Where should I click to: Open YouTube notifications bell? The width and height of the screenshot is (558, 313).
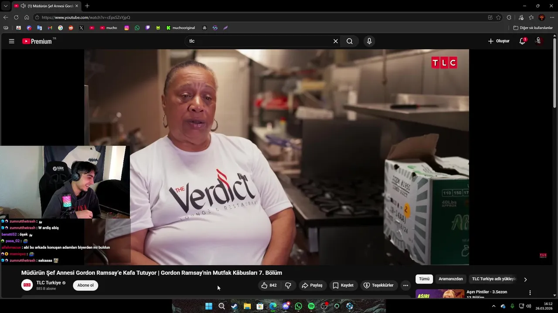[522, 41]
